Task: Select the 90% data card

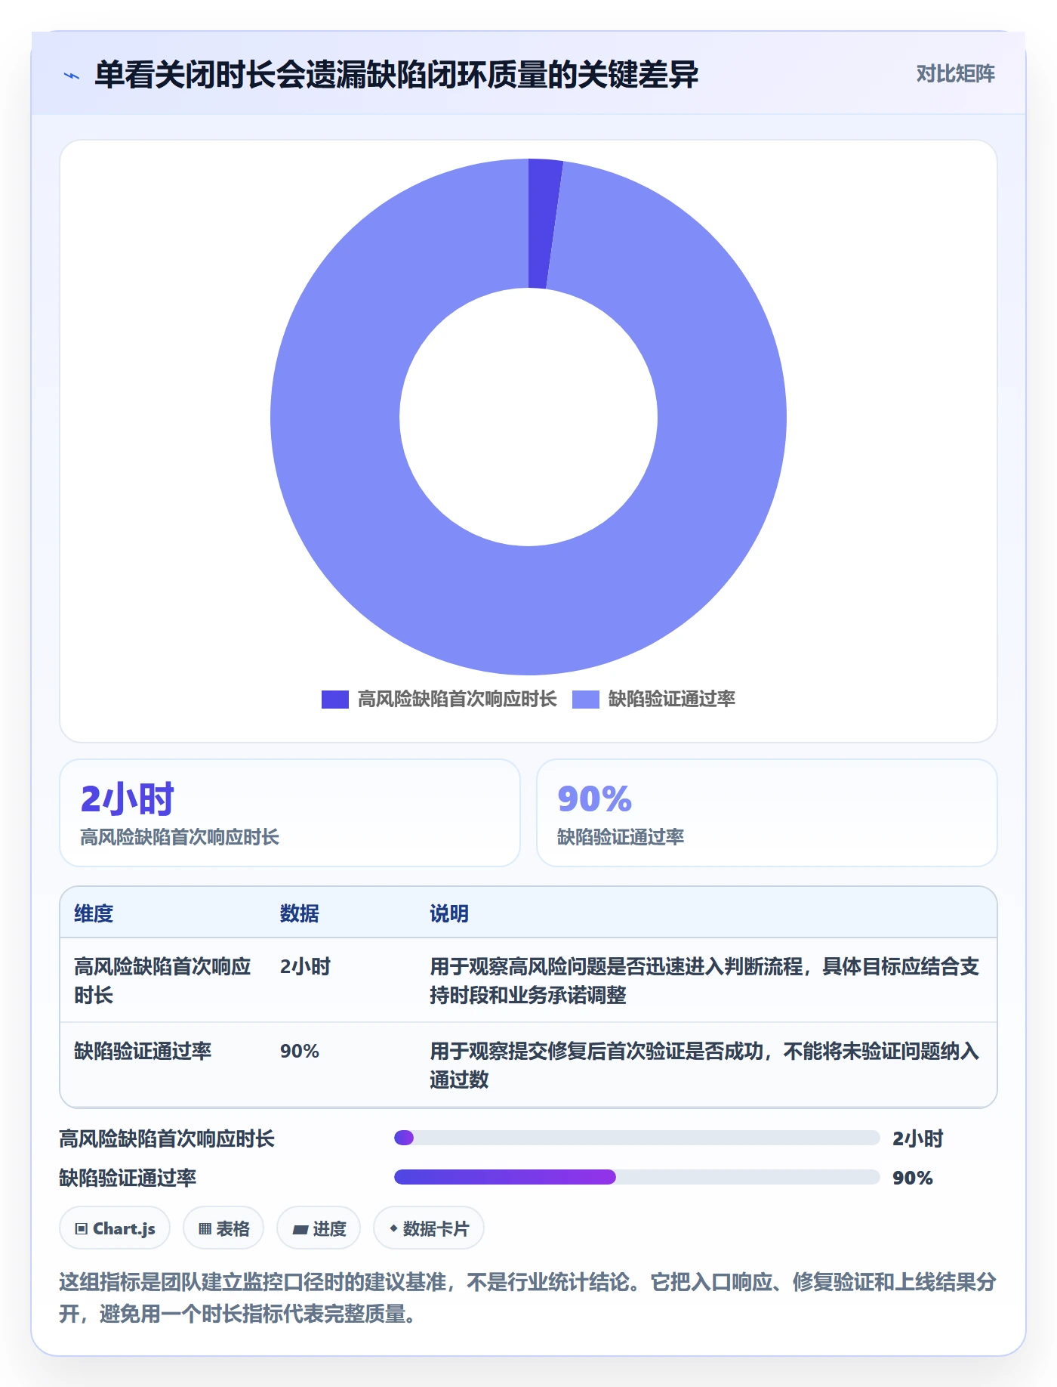Action: pyautogui.click(x=767, y=813)
